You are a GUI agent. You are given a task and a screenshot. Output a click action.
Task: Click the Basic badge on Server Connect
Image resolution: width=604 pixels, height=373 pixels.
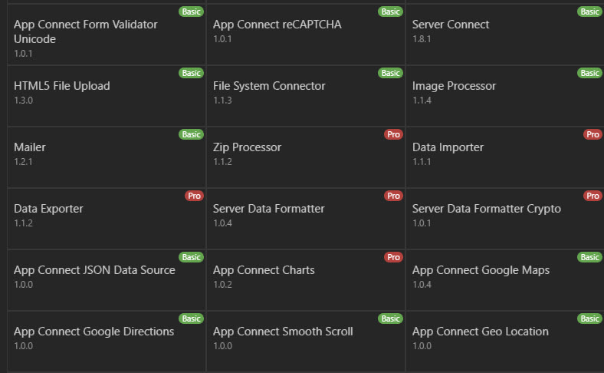[589, 12]
